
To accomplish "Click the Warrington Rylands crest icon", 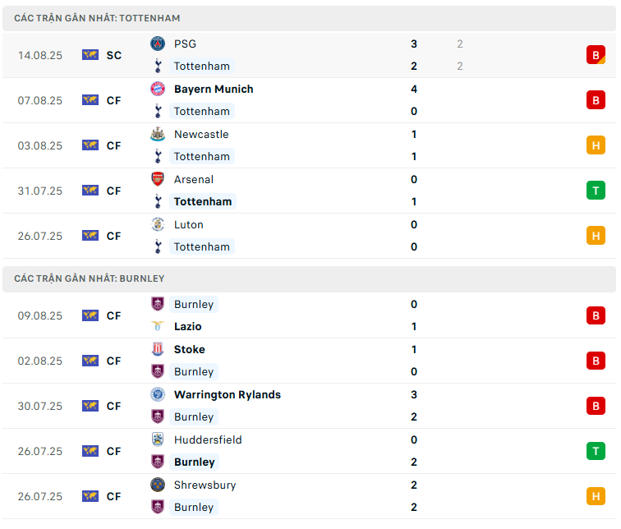I will [158, 394].
